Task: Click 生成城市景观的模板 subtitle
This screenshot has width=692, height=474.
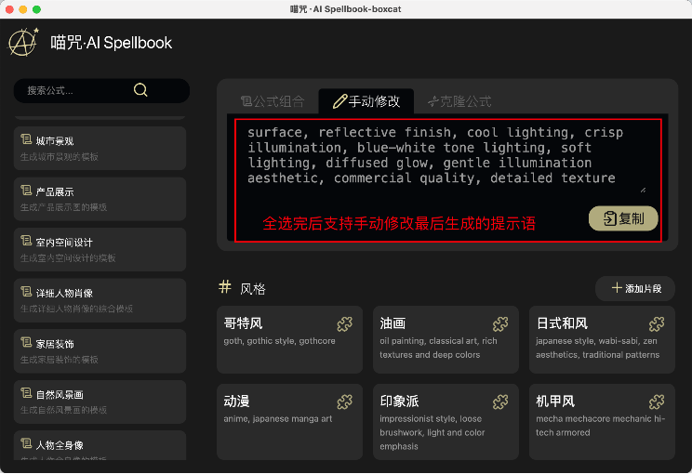Action: pos(60,156)
